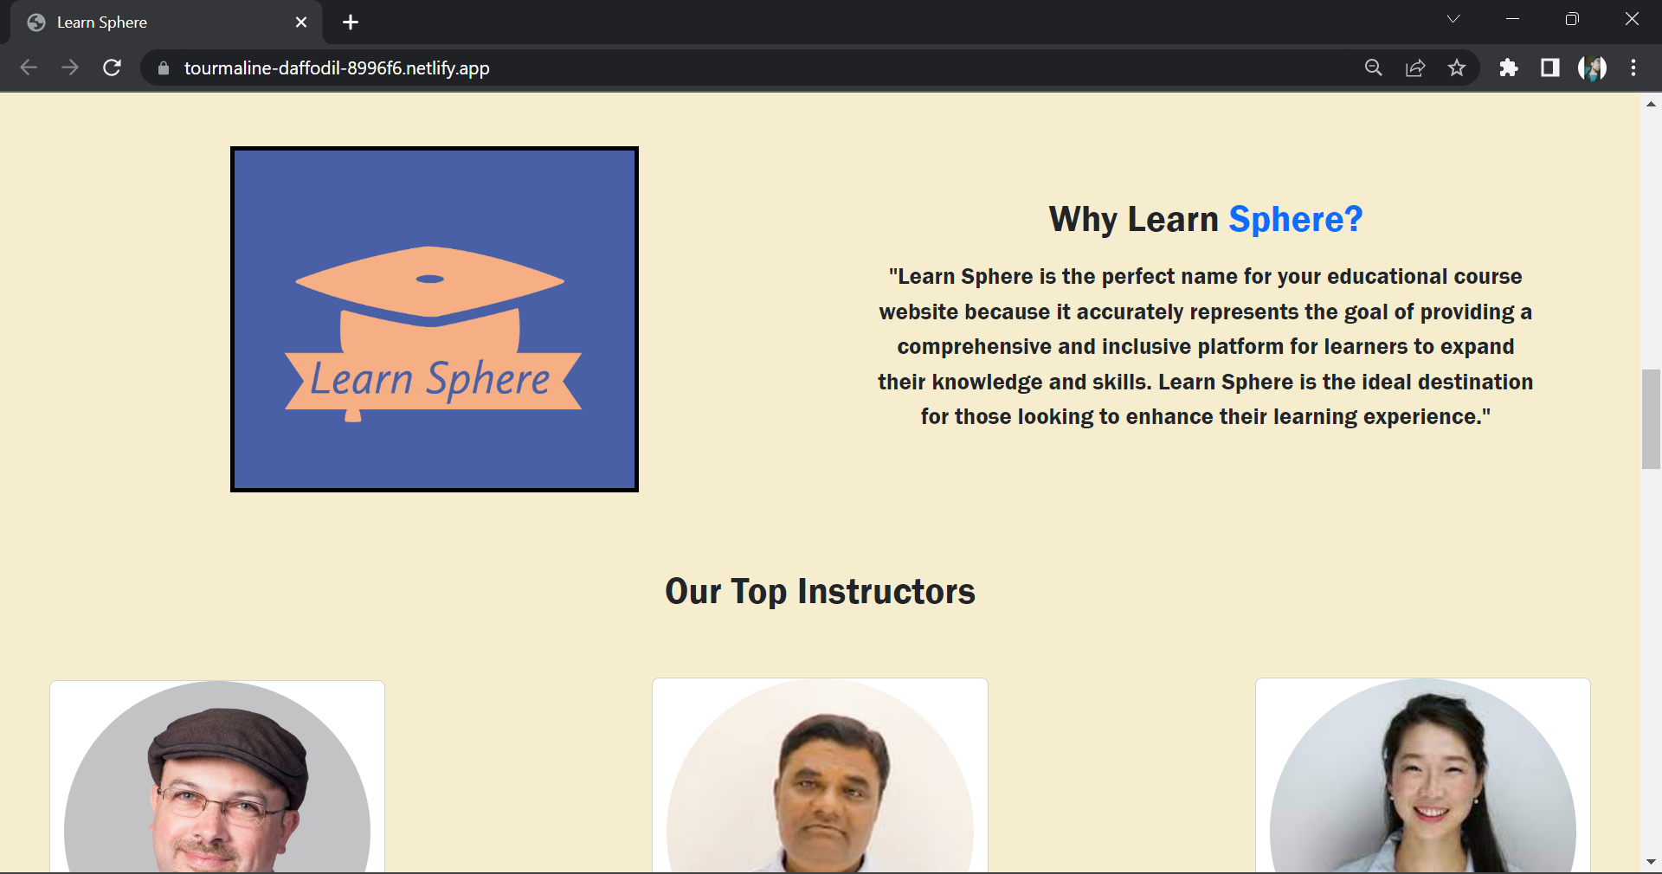Click the browser profile avatar icon
The height and width of the screenshot is (874, 1662).
(x=1592, y=67)
